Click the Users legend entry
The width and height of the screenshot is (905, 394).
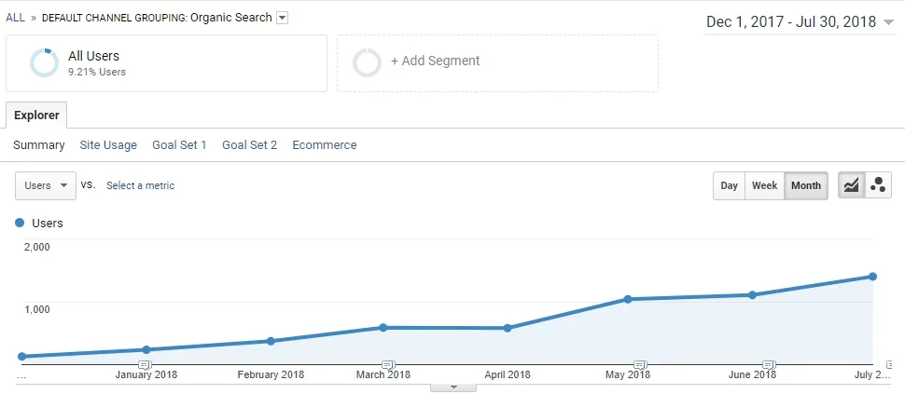pos(39,223)
